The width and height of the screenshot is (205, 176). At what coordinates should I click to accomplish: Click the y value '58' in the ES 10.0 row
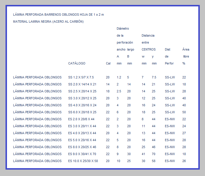tap(154, 161)
